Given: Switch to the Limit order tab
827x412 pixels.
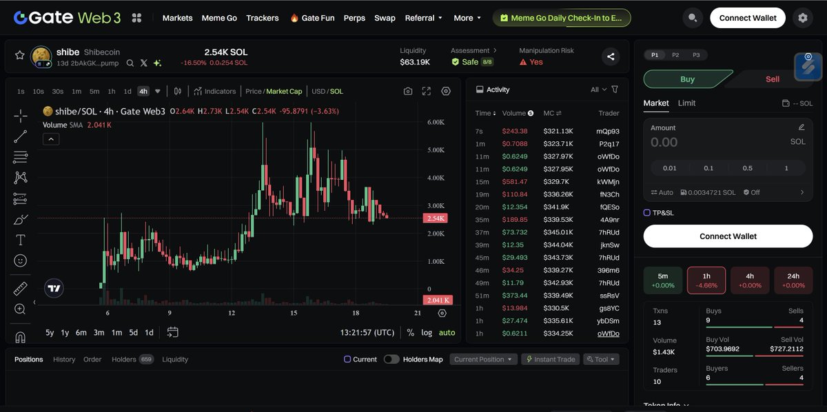Looking at the screenshot, I should [x=686, y=103].
